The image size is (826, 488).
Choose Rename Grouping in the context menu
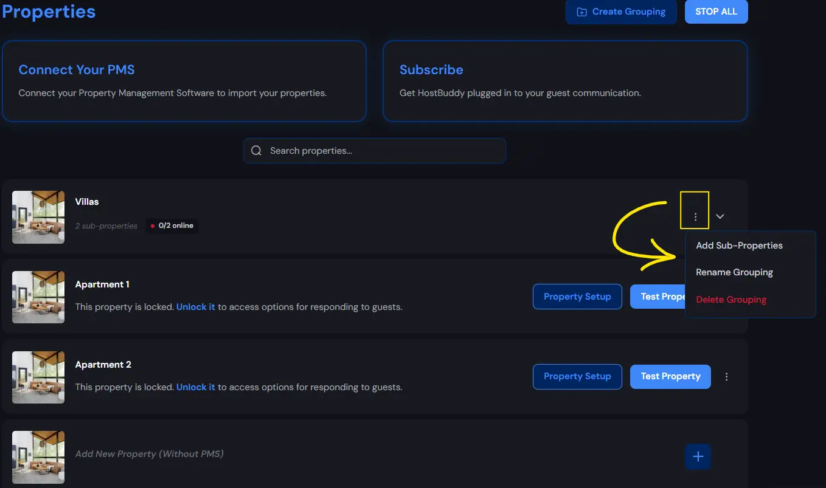click(734, 272)
